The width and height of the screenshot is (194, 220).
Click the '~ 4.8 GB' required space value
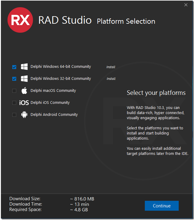click(79, 209)
